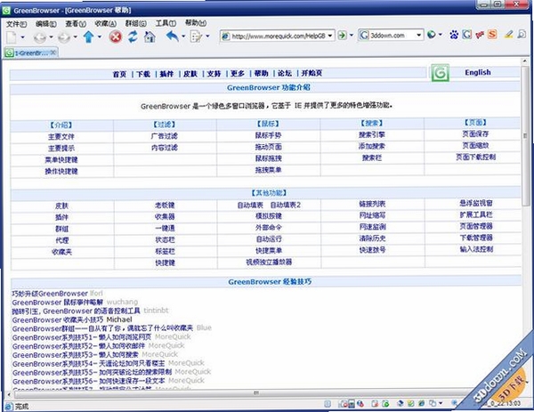Screen dimensions: 534x412
Task: Open the Go button dropdown arrow
Action: (352, 35)
